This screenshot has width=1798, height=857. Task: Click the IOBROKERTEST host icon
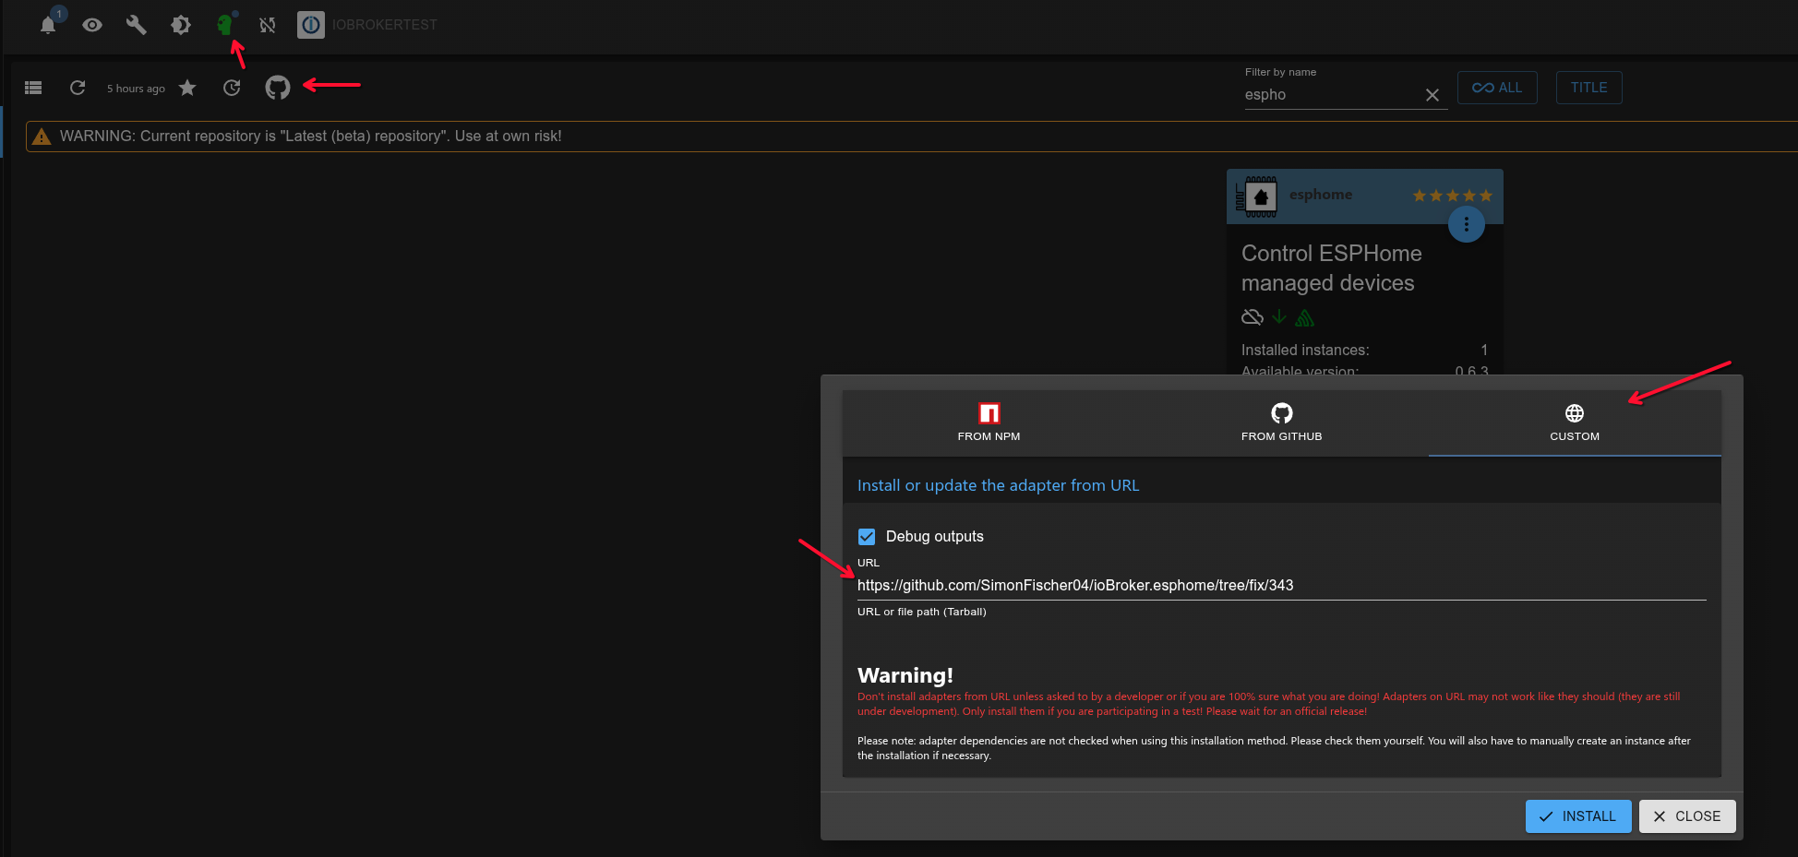pyautogui.click(x=311, y=25)
